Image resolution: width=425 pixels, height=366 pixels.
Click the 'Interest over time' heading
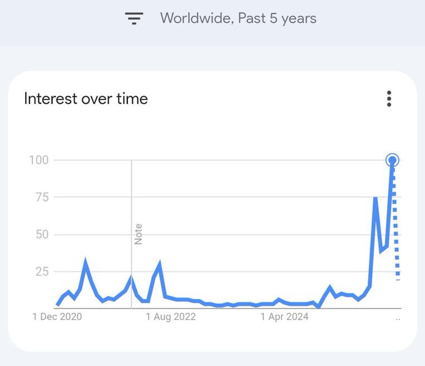(x=86, y=99)
